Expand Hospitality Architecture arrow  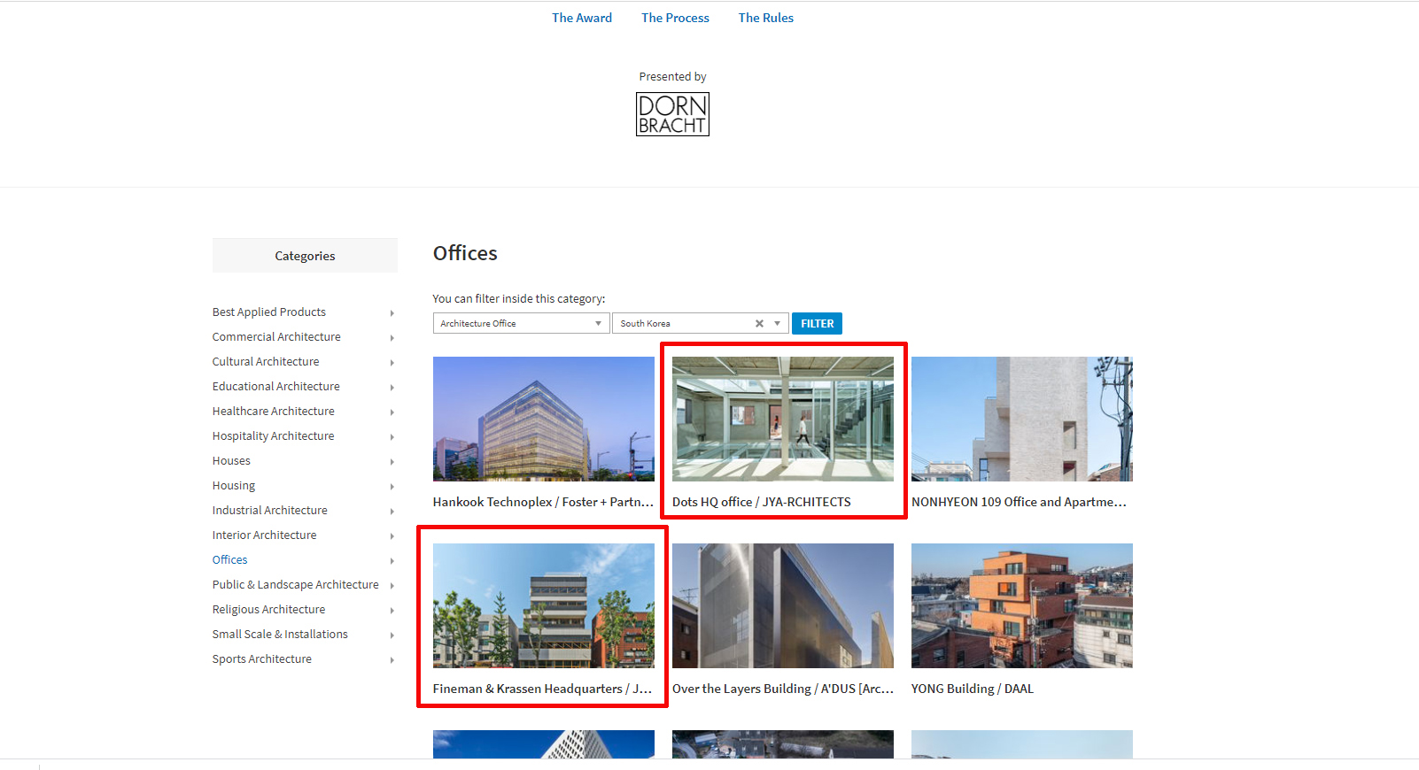392,437
